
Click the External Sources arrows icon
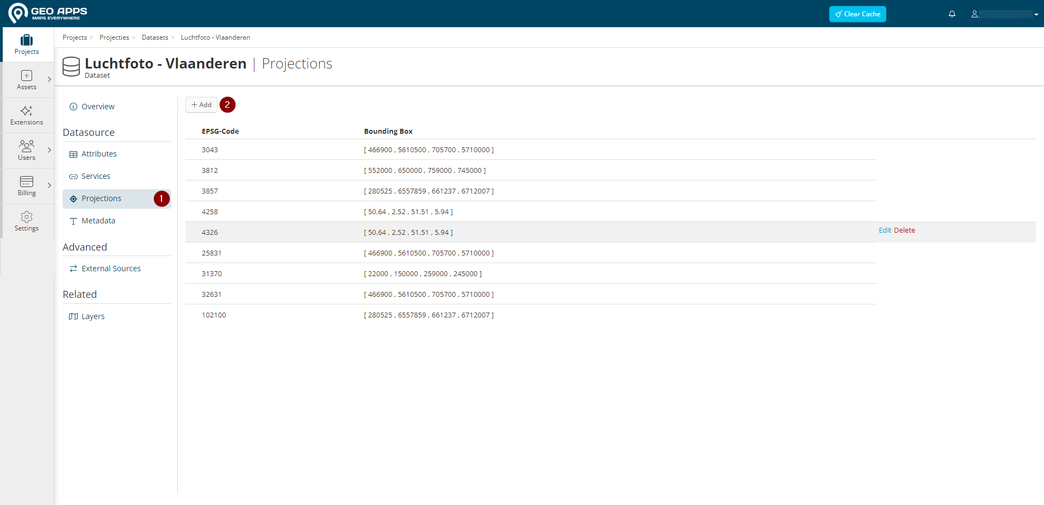pos(73,269)
